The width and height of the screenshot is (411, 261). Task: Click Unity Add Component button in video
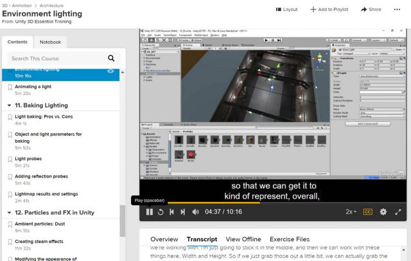click(367, 124)
